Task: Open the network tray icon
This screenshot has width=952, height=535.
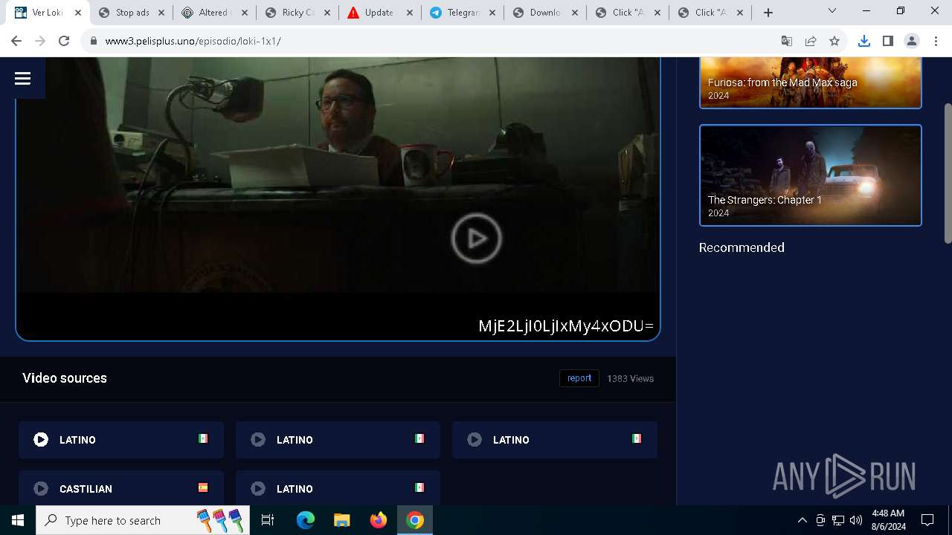Action: point(838,520)
